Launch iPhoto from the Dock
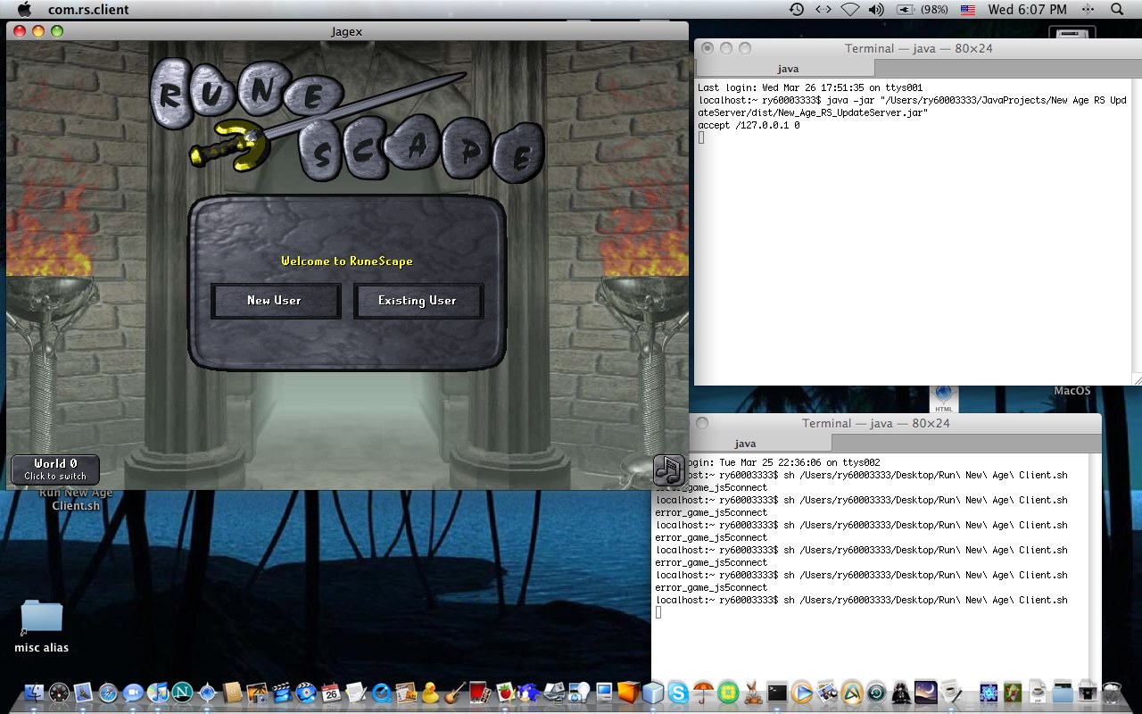 click(x=257, y=693)
